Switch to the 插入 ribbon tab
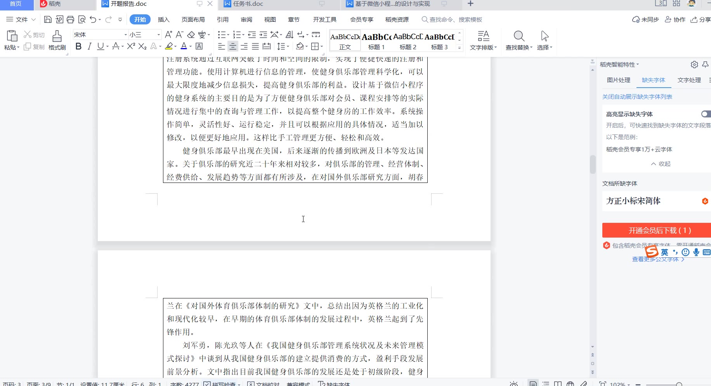The width and height of the screenshot is (711, 386). tap(163, 19)
